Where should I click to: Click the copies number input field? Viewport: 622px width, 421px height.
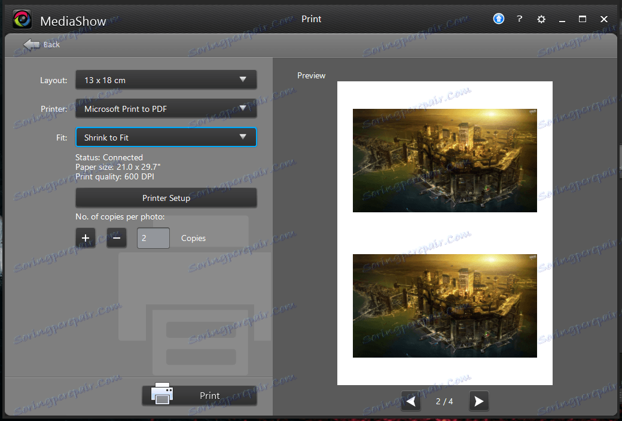tap(153, 238)
